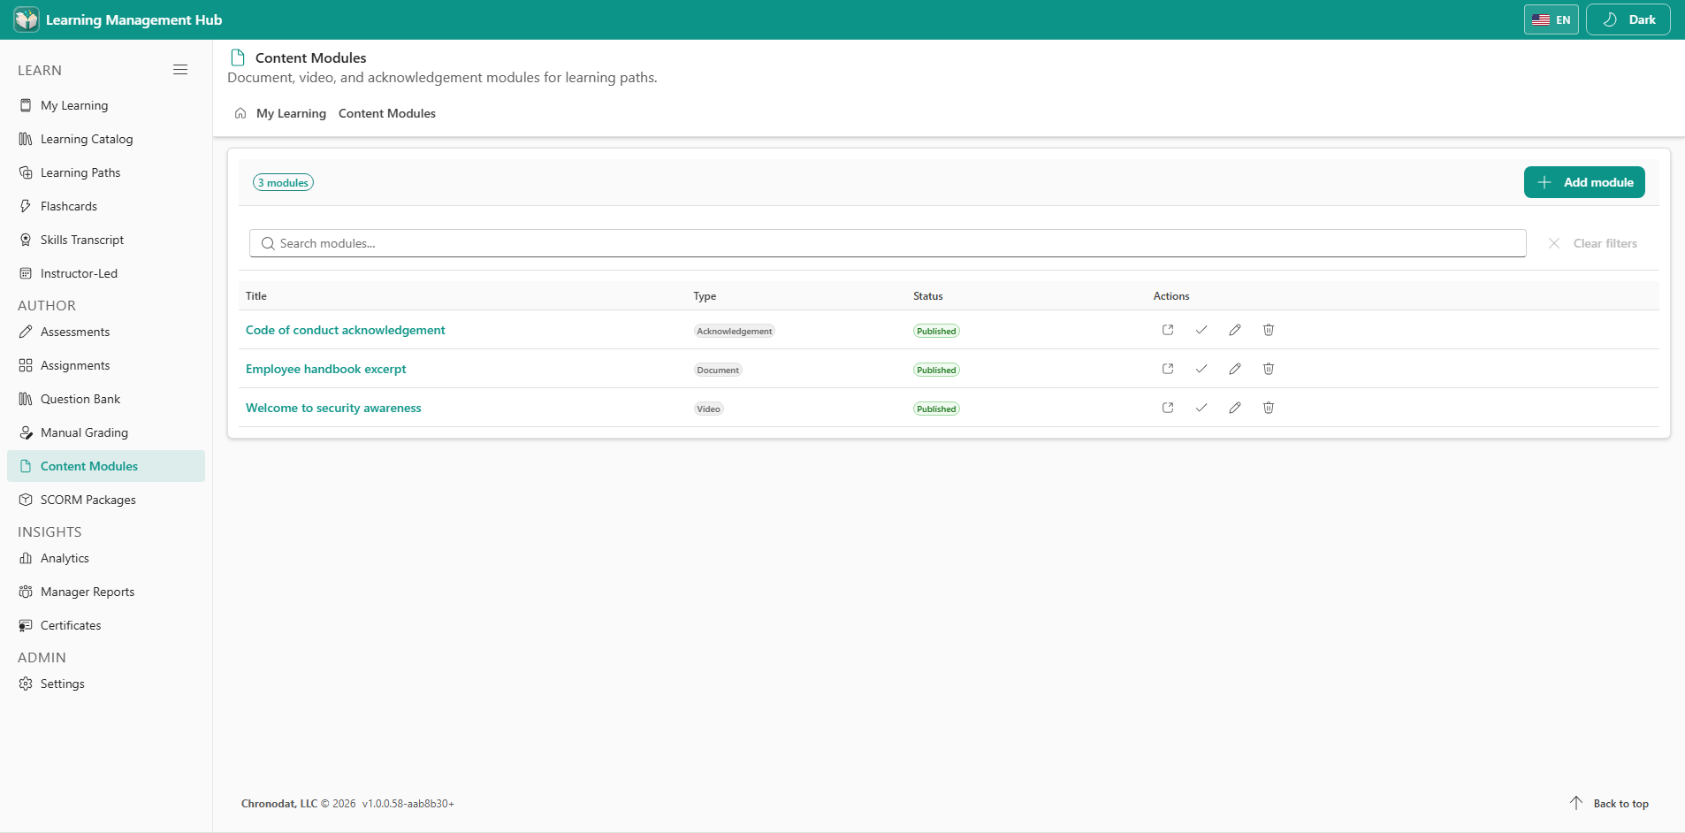1685x833 pixels.
Task: Click Content Modules breadcrumb link
Action: [387, 113]
